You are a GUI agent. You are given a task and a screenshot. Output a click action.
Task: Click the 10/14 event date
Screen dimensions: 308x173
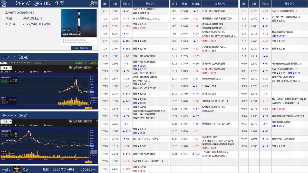tap(10, 24)
